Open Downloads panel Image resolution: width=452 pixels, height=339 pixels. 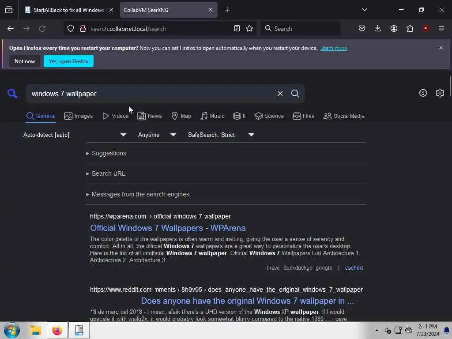[378, 28]
